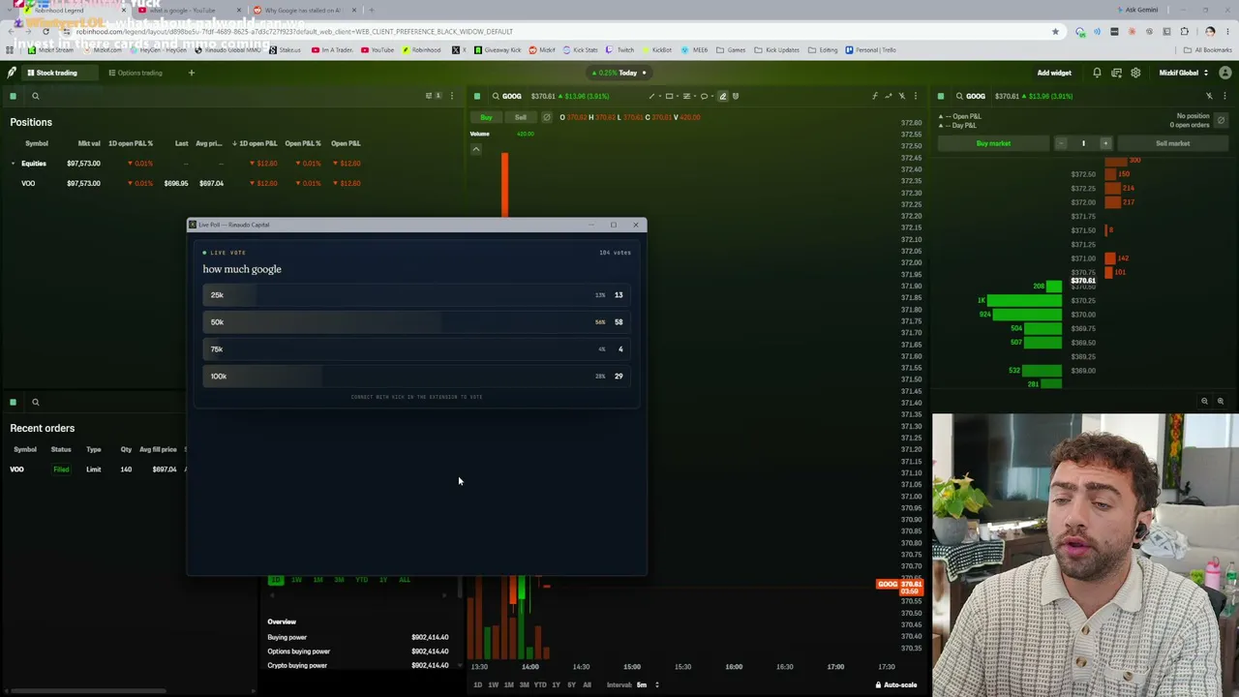Select the All range in account overview

pyautogui.click(x=404, y=580)
